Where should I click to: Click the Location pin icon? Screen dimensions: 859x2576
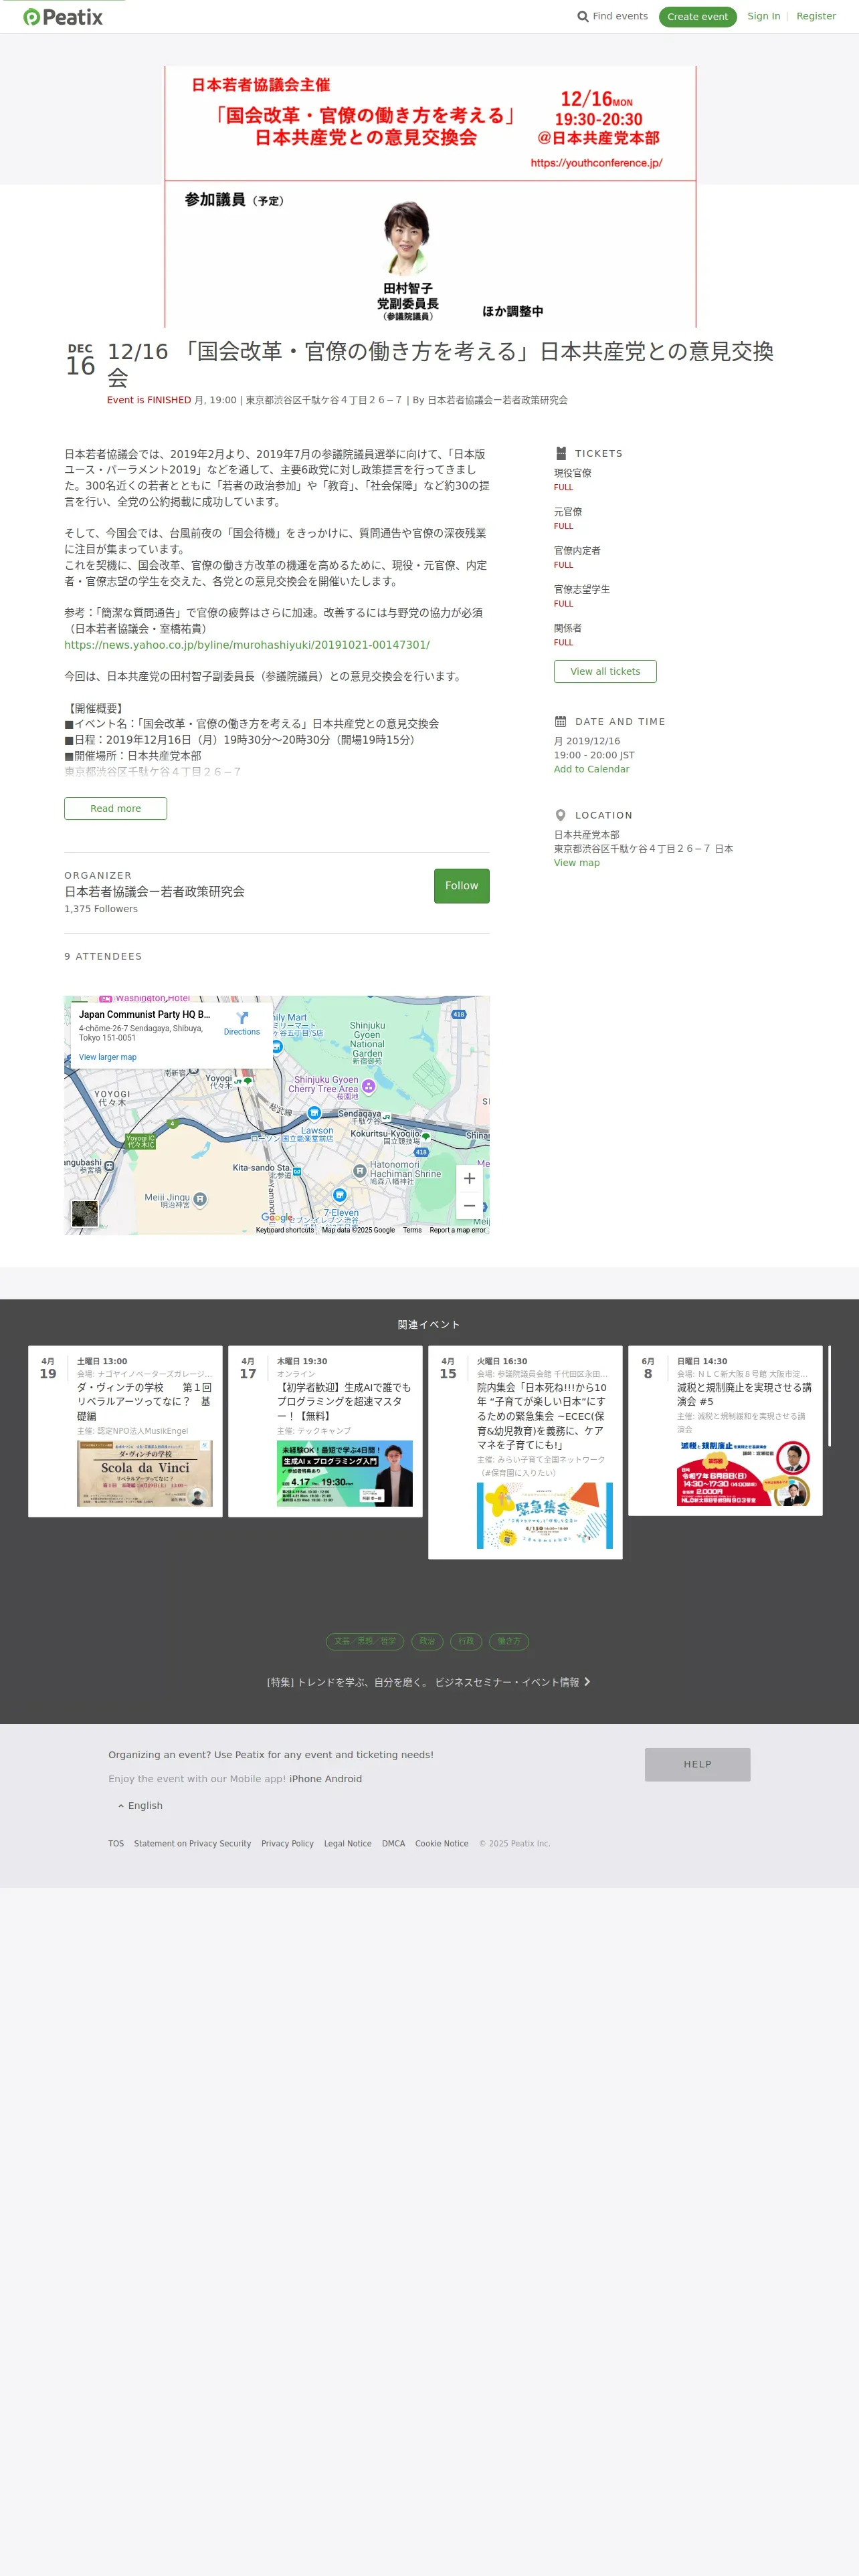tap(561, 815)
